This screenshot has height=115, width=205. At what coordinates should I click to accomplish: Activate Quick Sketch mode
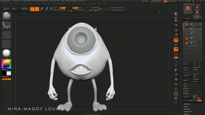25,9
